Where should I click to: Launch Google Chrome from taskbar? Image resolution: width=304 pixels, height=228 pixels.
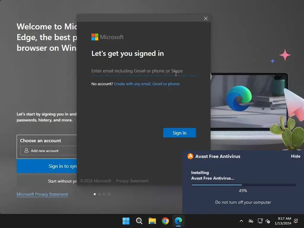165,221
